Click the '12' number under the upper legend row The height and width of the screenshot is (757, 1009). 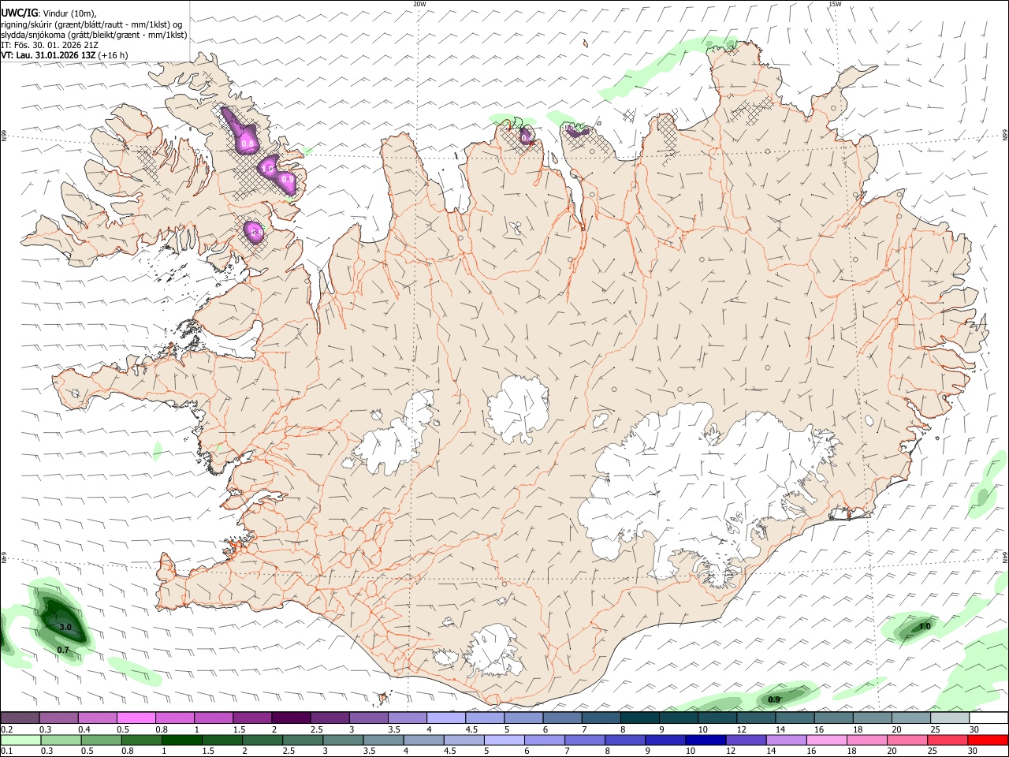click(741, 729)
